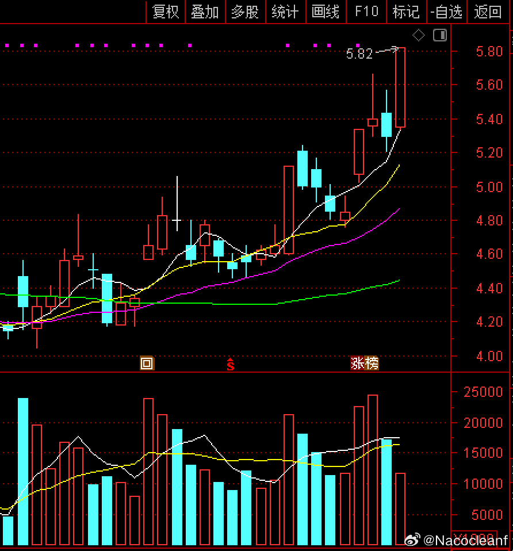513x551 pixels.
Task: Click the 20000 volume axis label
Action: pos(483,422)
